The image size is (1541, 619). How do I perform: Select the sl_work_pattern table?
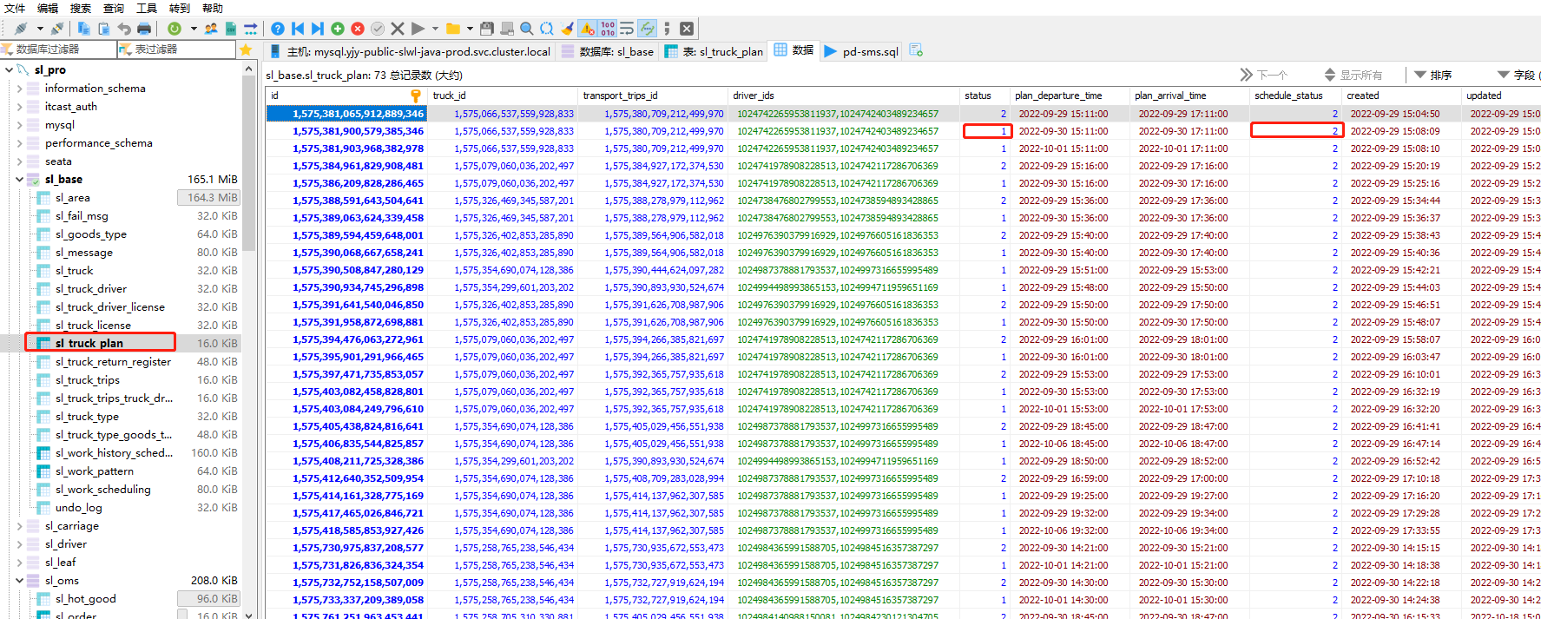(x=95, y=471)
